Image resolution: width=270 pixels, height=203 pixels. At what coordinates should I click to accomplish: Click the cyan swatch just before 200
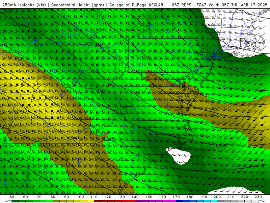[214, 201]
